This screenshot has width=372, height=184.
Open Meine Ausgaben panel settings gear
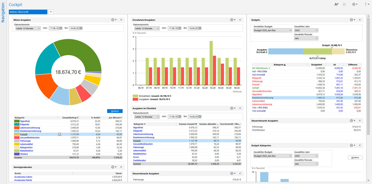[x=113, y=20]
